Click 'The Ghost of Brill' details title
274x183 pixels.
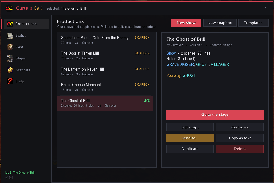coord(186,39)
